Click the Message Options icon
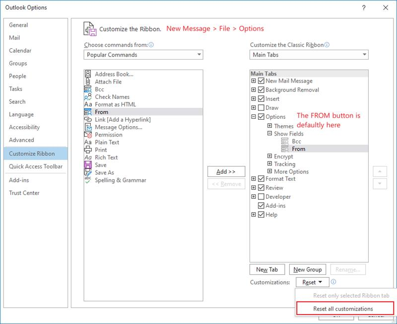The width and height of the screenshot is (397, 324). pos(88,127)
